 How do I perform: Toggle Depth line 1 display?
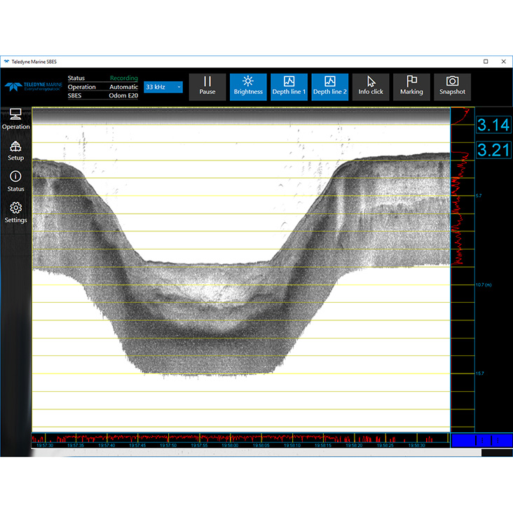click(x=289, y=87)
